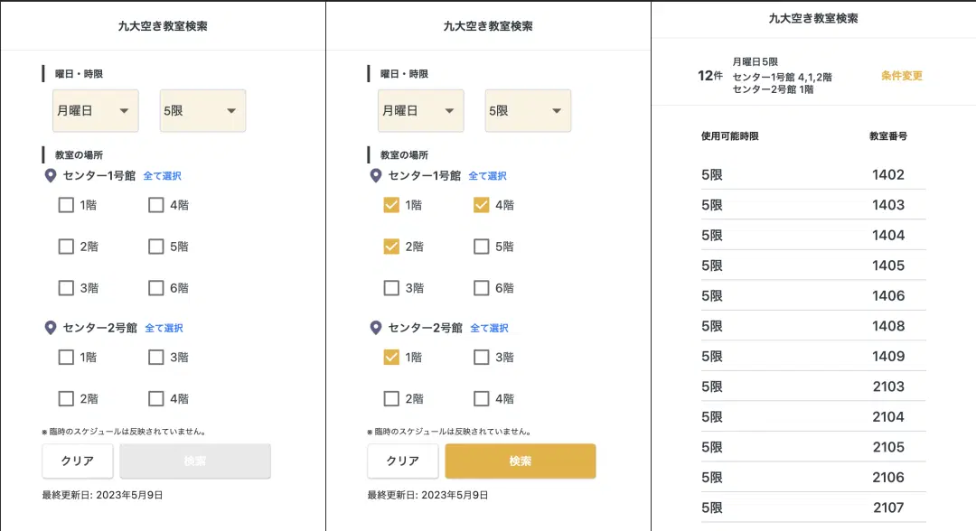Uncheck the 1階 checkbox of センター2号館 in middle panel
Image resolution: width=976 pixels, height=531 pixels.
[391, 357]
